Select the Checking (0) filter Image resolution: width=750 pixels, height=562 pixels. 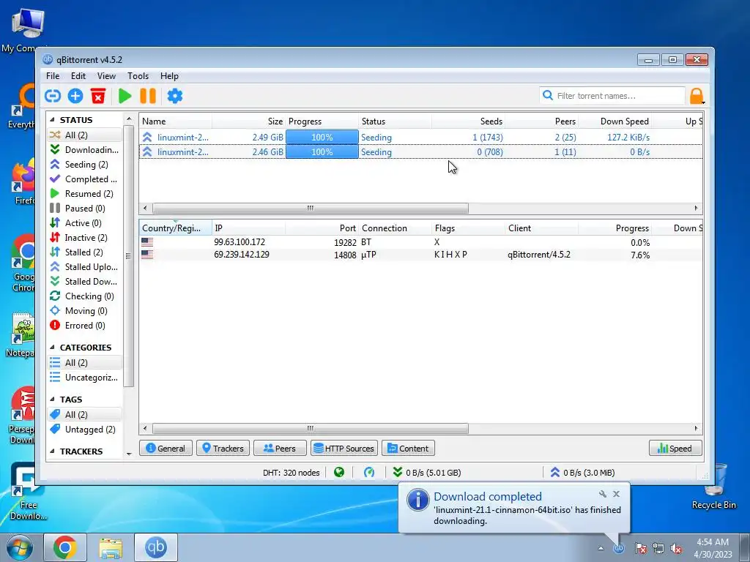[85, 296]
